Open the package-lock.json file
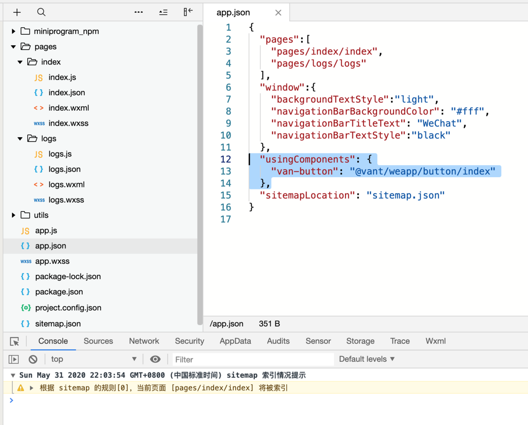 [68, 276]
